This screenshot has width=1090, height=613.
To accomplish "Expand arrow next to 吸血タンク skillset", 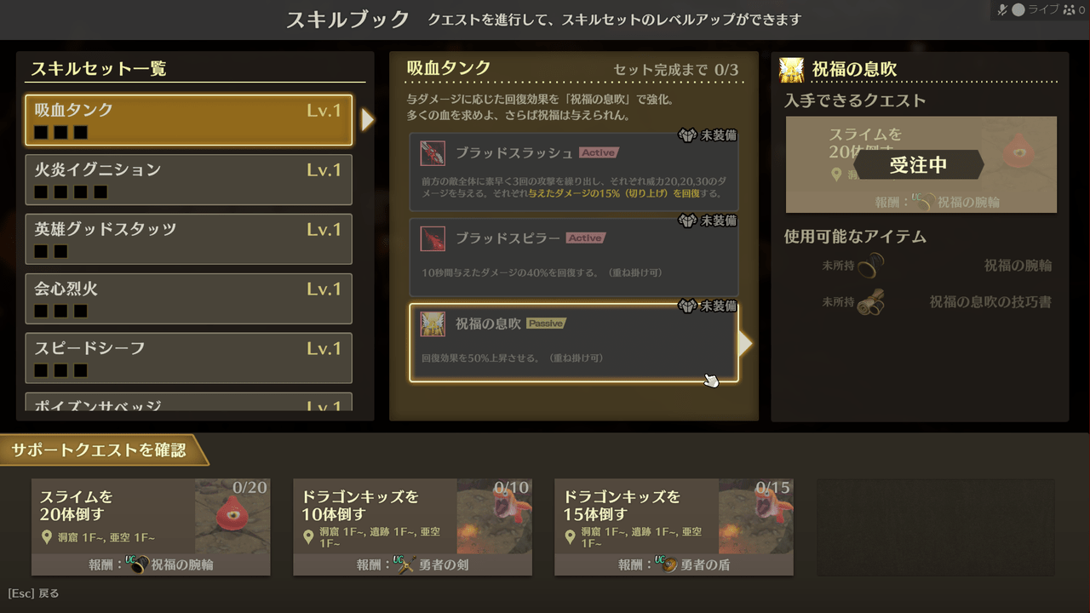I will coord(368,120).
